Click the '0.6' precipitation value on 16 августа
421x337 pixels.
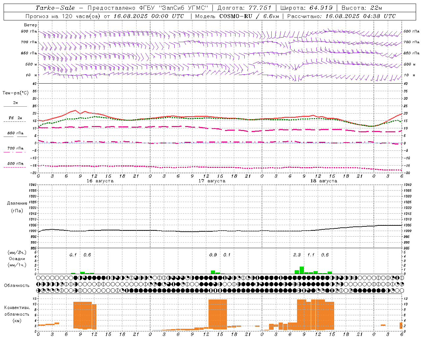[x=87, y=255]
